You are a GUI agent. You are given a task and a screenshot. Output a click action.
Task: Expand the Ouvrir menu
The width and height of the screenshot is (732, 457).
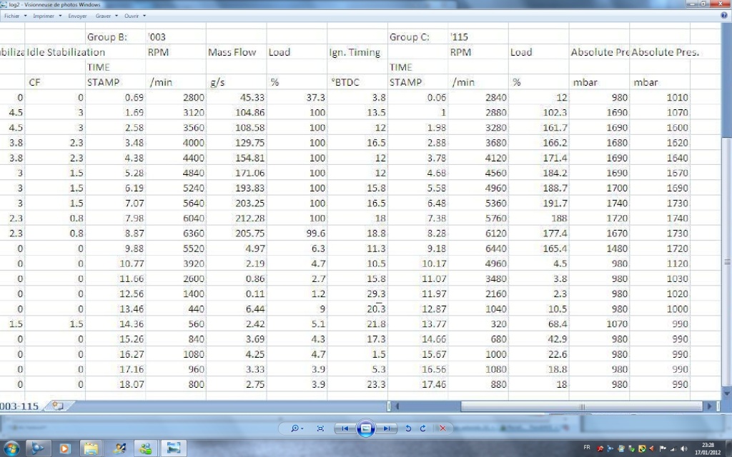coord(135,15)
